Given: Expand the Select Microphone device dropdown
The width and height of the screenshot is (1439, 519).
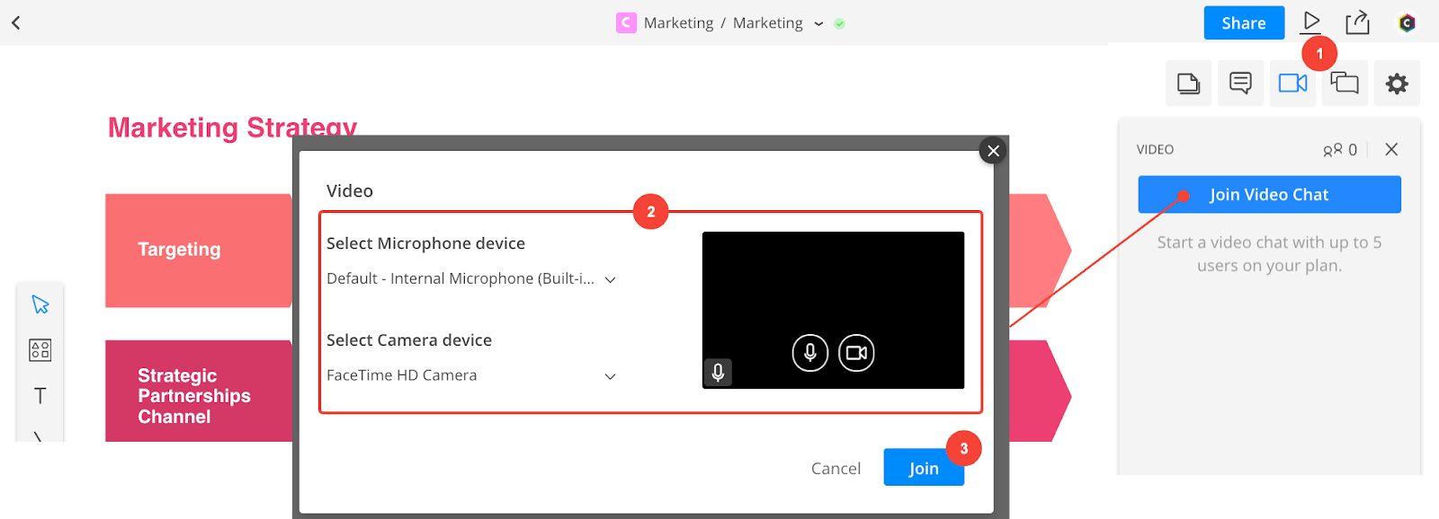Looking at the screenshot, I should coord(470,279).
